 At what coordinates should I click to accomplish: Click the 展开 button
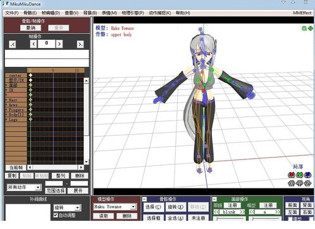(x=78, y=191)
